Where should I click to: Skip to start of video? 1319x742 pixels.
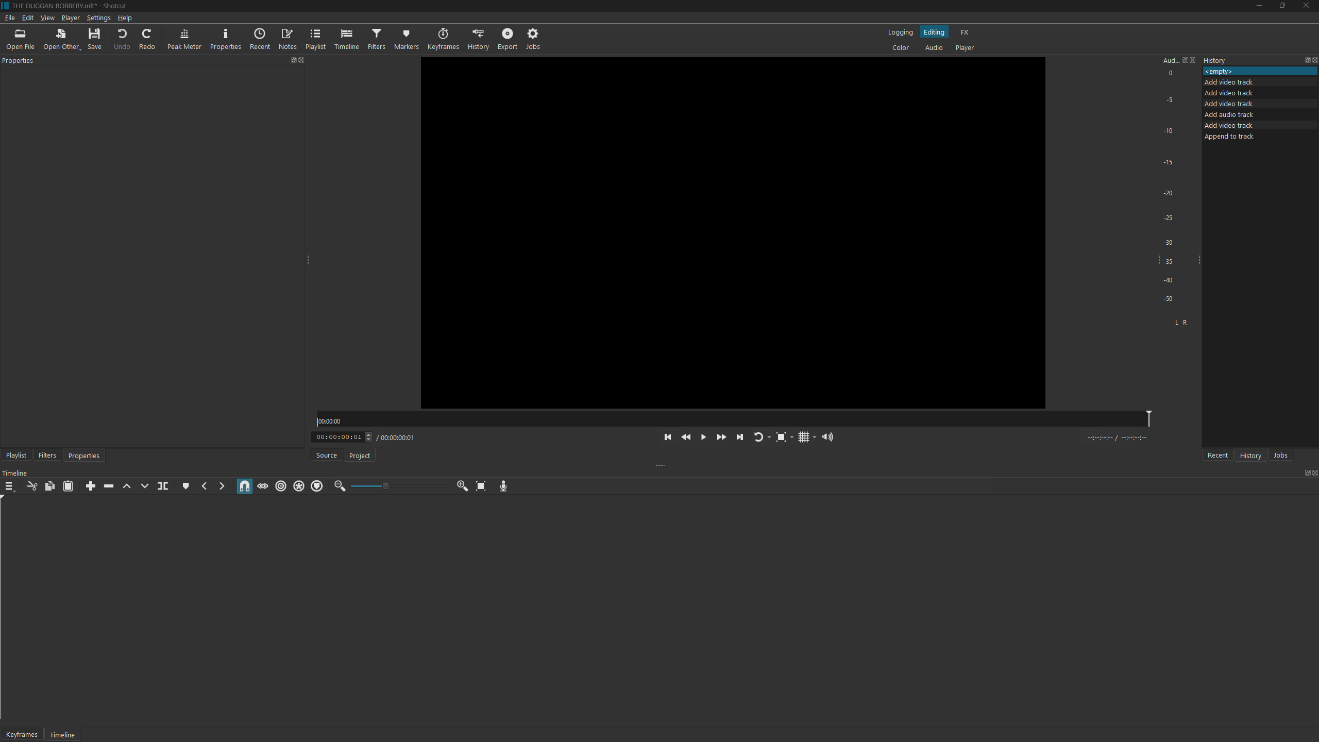point(668,437)
